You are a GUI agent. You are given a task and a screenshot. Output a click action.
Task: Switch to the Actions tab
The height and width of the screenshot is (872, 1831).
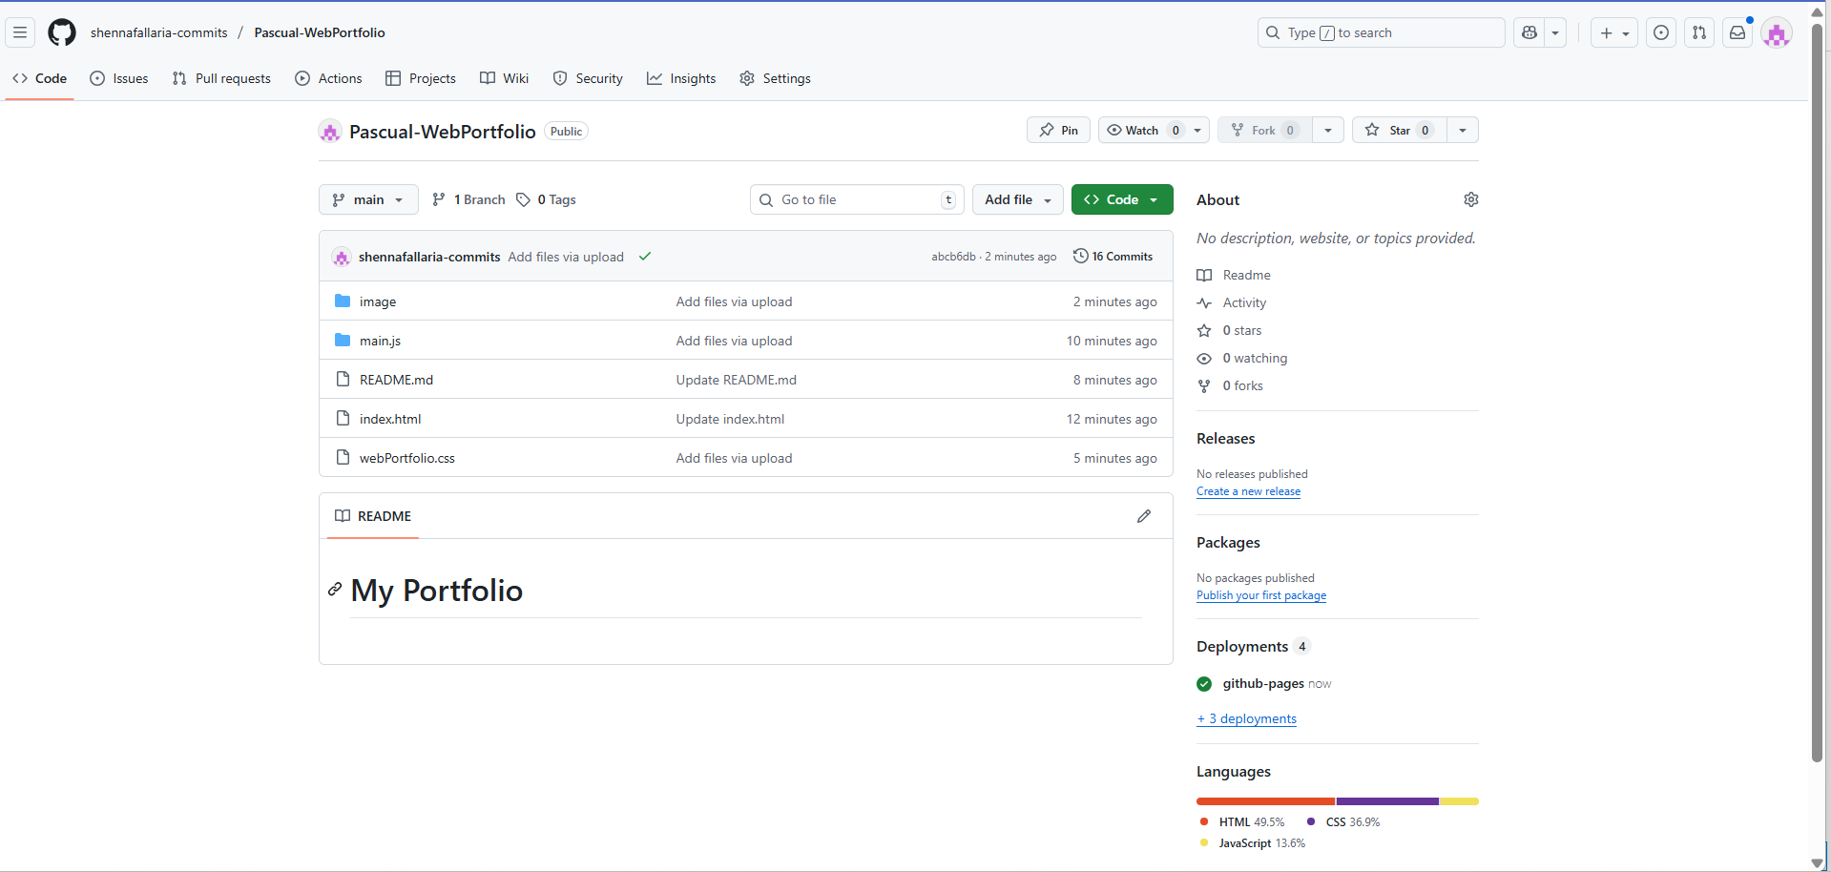point(328,78)
